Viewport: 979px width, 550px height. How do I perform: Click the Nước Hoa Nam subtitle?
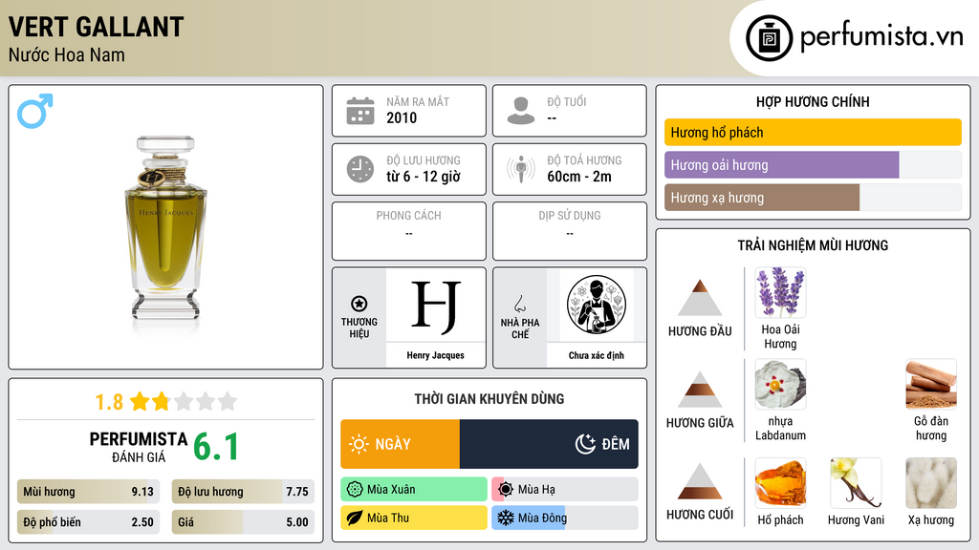click(67, 54)
